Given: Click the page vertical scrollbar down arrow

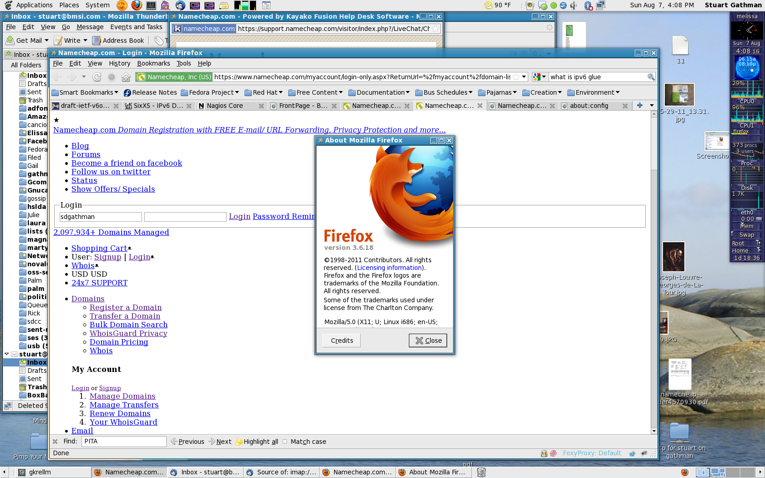Looking at the screenshot, I should (x=654, y=431).
